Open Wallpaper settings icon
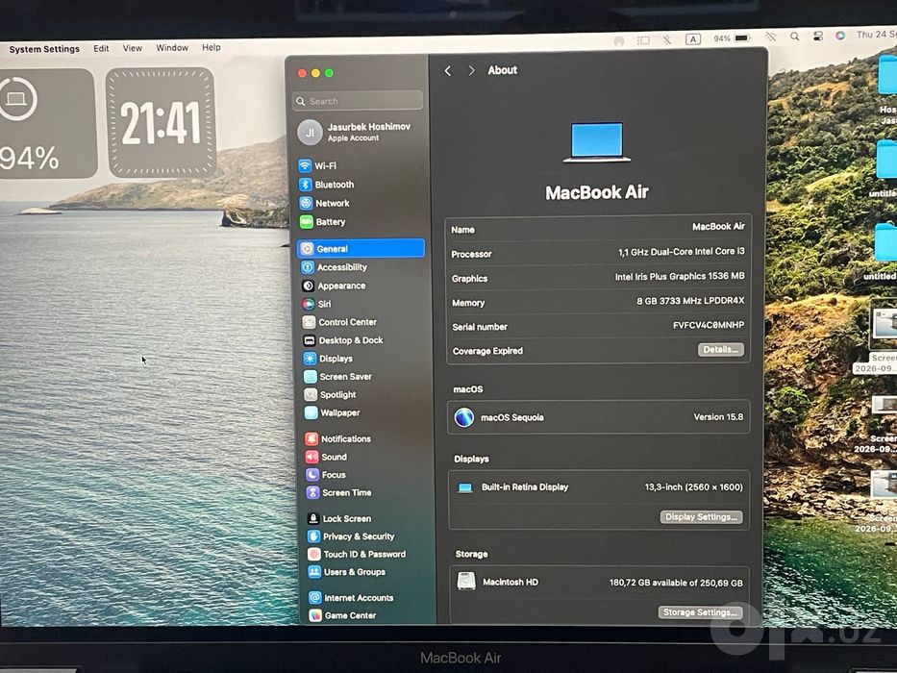The height and width of the screenshot is (673, 897). tap(311, 412)
